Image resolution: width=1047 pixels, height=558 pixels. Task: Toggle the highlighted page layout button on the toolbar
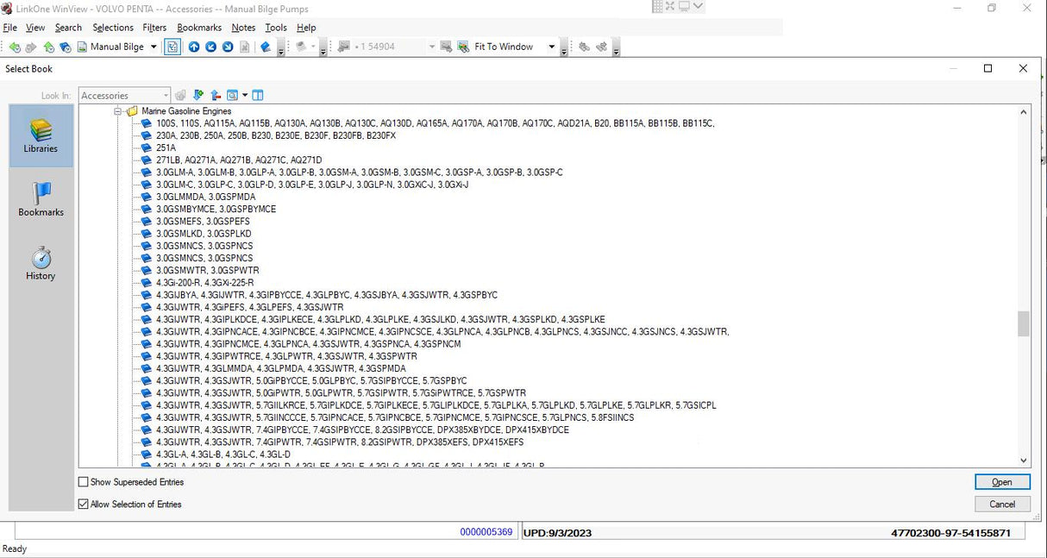click(x=172, y=47)
